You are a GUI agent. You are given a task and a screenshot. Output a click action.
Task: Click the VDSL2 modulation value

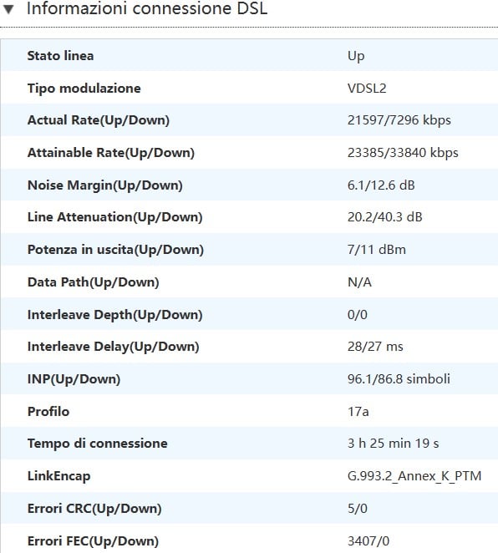[367, 89]
